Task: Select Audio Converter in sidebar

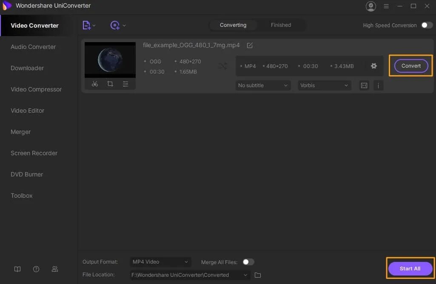Action: point(33,47)
